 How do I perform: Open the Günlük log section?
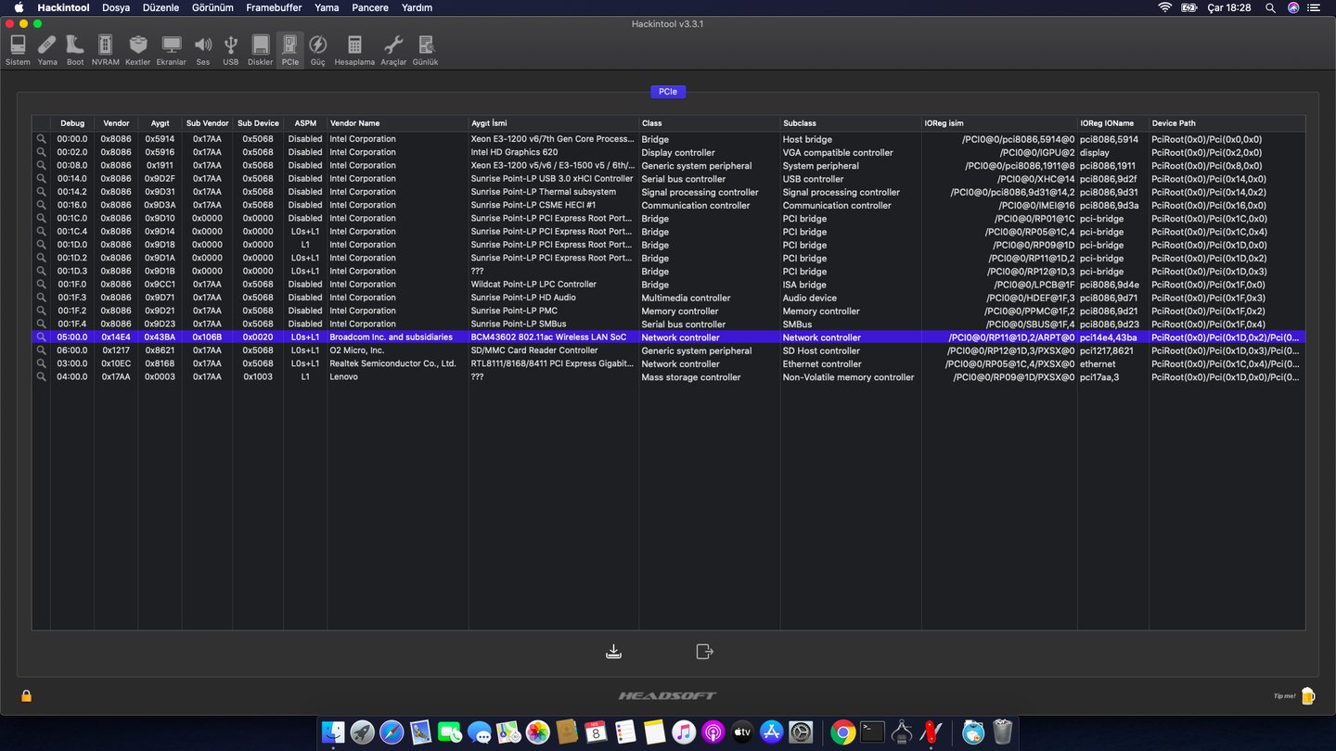(425, 50)
